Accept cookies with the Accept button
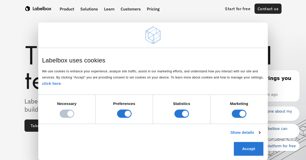The image size is (306, 160). coord(249,149)
